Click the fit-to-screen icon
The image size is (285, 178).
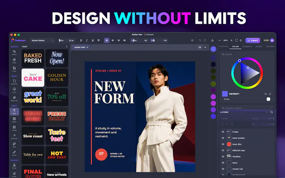236,40
